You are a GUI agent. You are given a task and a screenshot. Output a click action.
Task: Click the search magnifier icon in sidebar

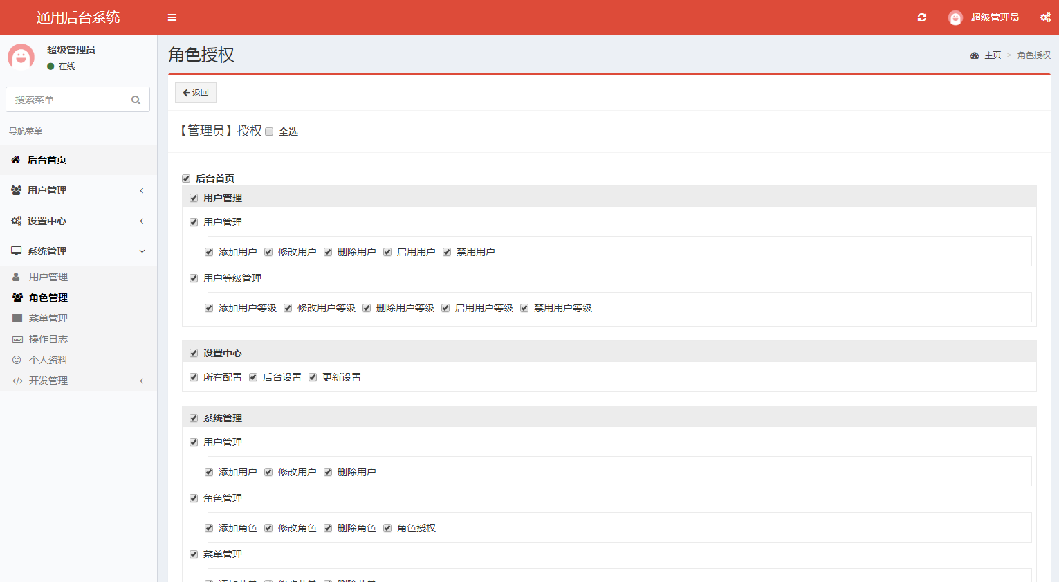(136, 100)
